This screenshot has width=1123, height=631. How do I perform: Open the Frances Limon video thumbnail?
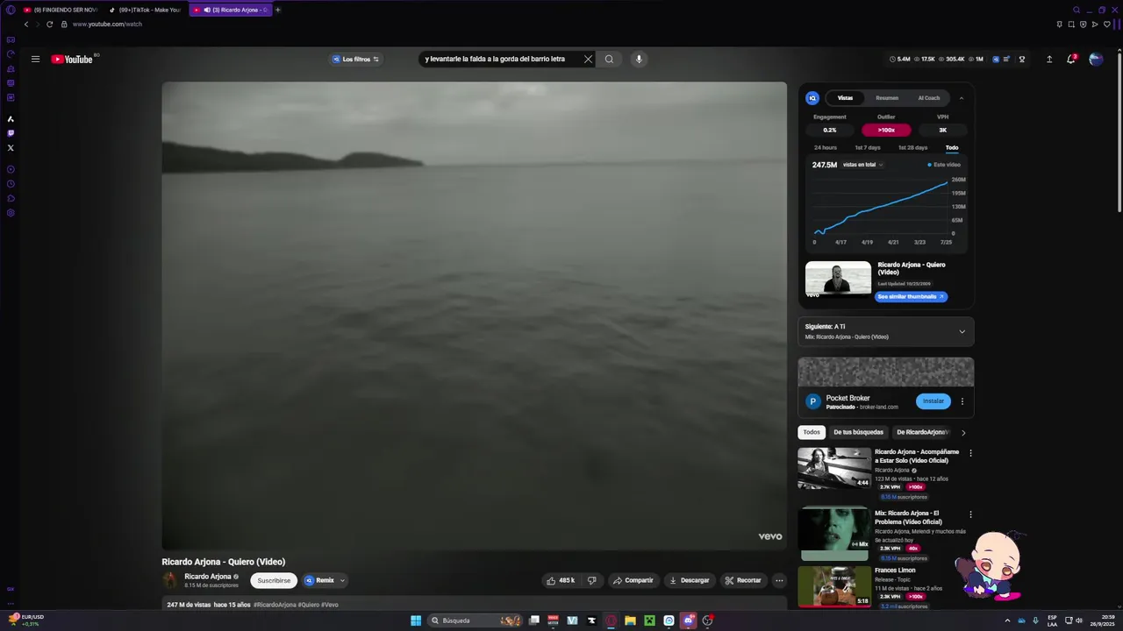pyautogui.click(x=834, y=586)
